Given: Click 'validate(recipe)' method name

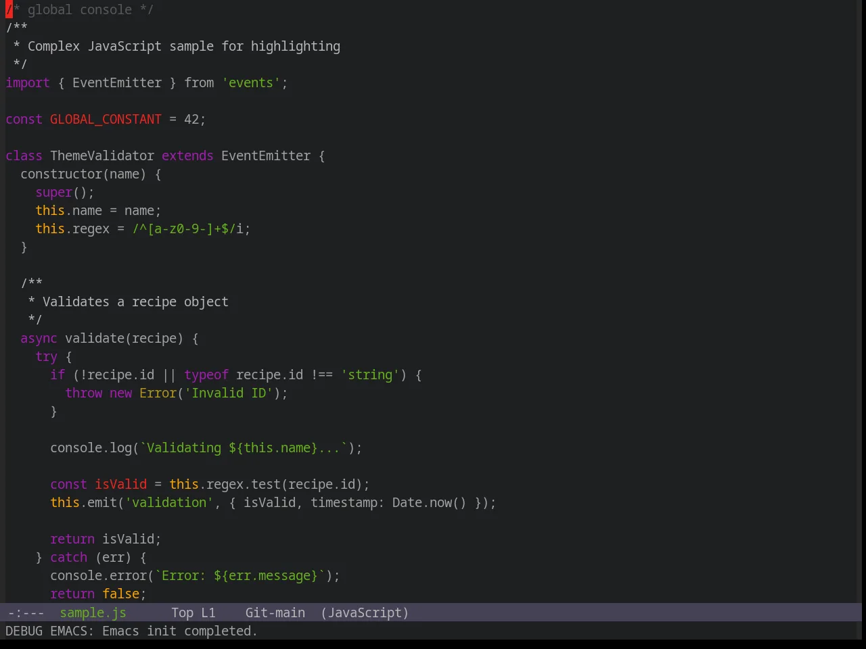Looking at the screenshot, I should point(124,338).
